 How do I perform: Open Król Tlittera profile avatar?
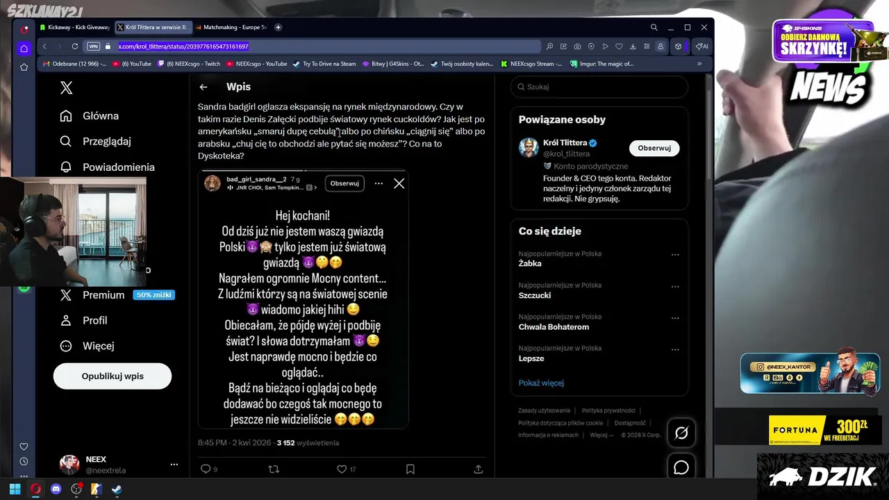click(529, 148)
